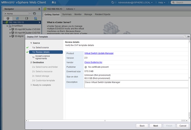Go to step 1a Select source
Screen dimensions: 191x130
(x=41, y=48)
